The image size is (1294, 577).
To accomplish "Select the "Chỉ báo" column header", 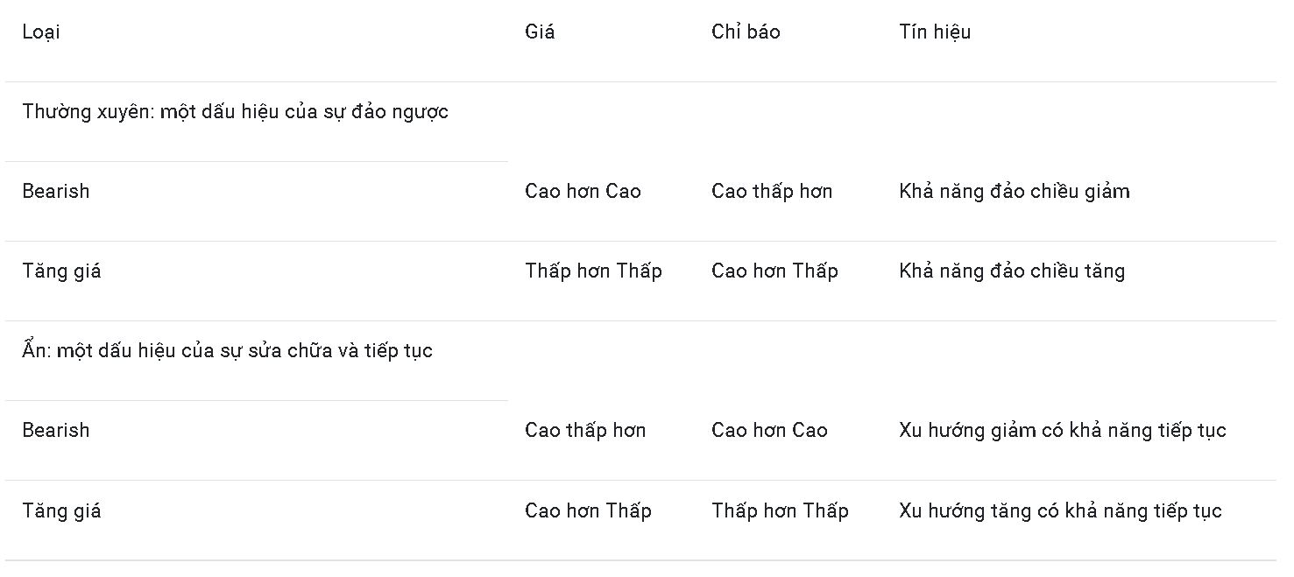I will [x=746, y=32].
